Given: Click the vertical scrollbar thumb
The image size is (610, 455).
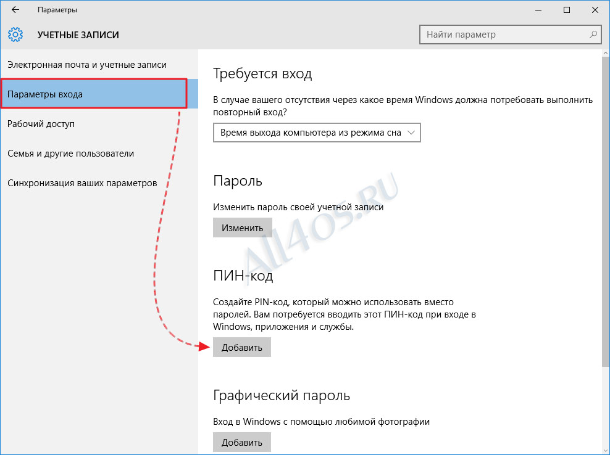Looking at the screenshot, I should (x=606, y=211).
